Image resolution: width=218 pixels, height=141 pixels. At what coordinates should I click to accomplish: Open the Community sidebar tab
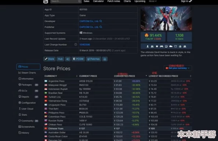28,121
